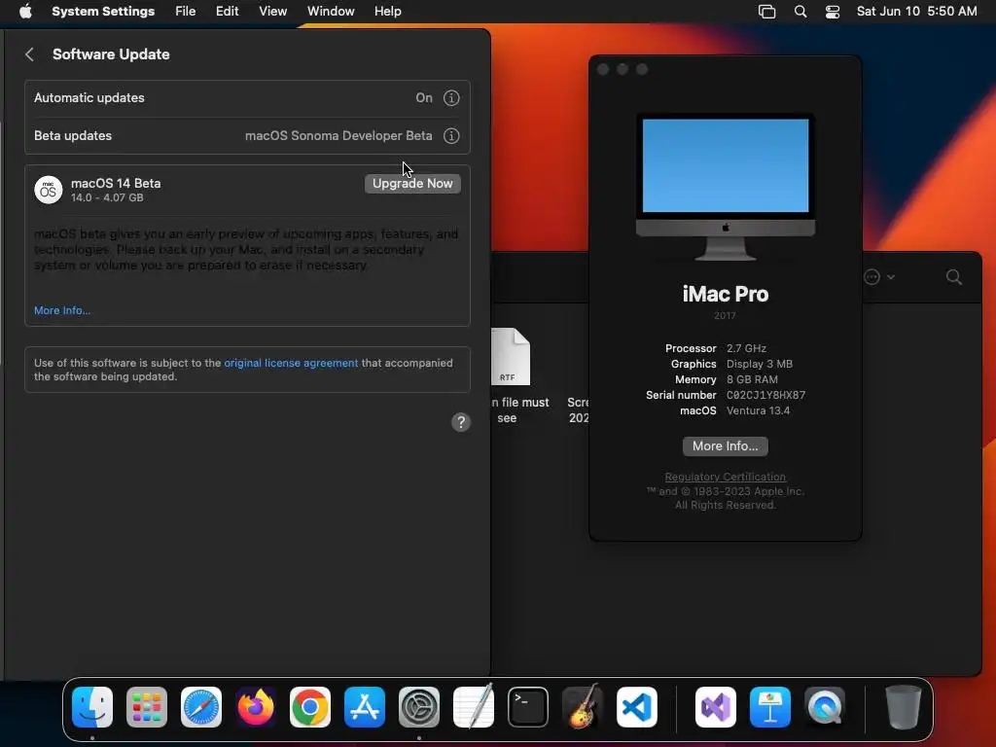Go back from Software Update pane
Image resolution: width=996 pixels, height=747 pixels.
point(29,54)
